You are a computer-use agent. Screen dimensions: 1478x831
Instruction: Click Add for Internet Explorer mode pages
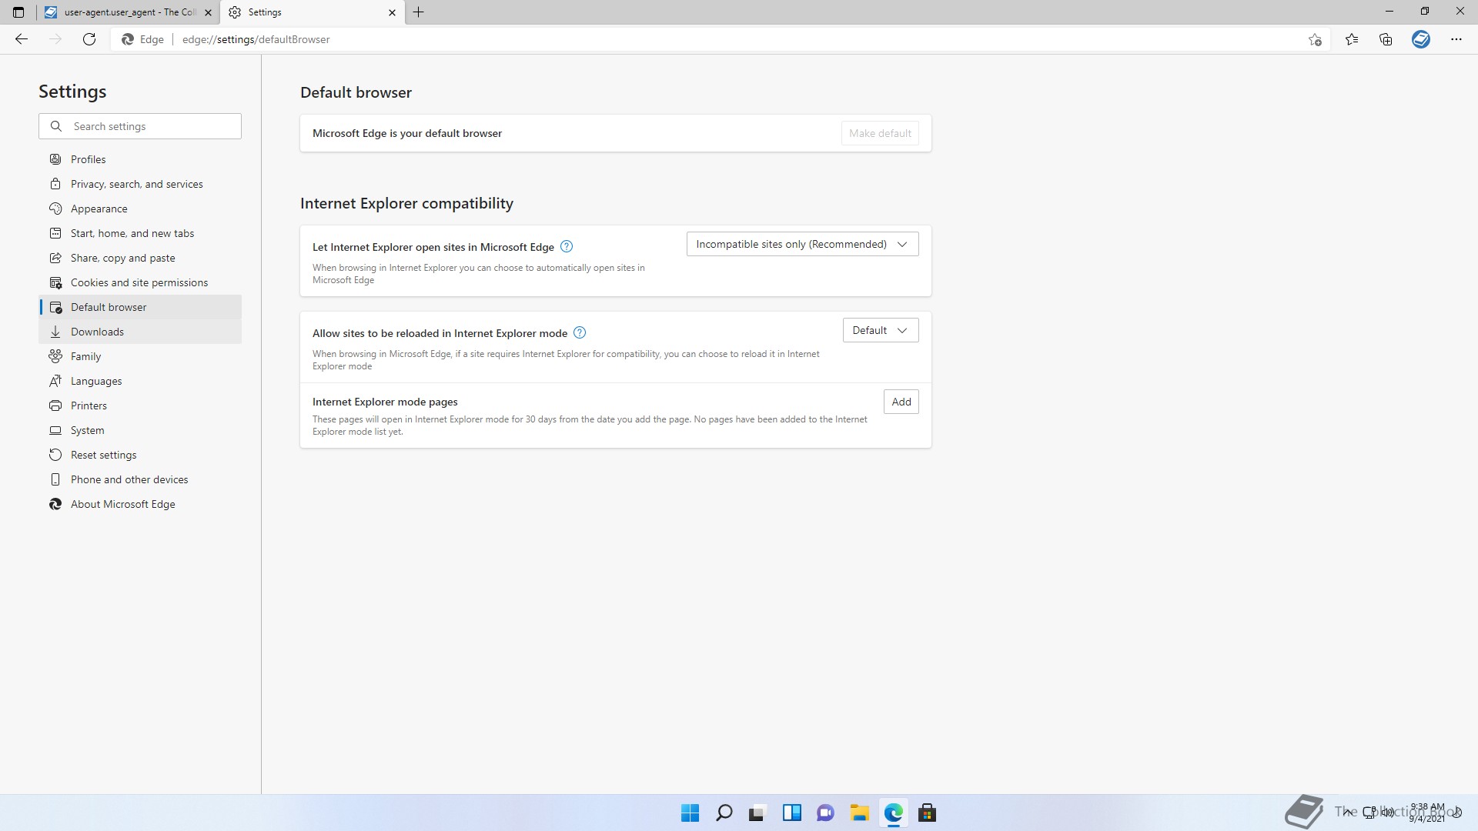click(901, 402)
